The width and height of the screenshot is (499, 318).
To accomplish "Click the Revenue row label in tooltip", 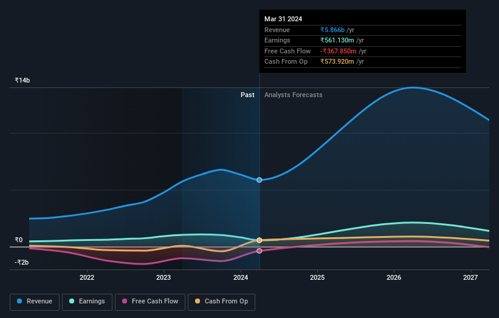I will 277,30.
